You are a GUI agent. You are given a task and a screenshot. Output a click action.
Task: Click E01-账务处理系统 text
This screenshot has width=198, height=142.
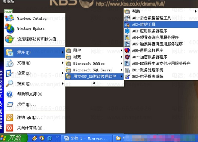[148, 70]
